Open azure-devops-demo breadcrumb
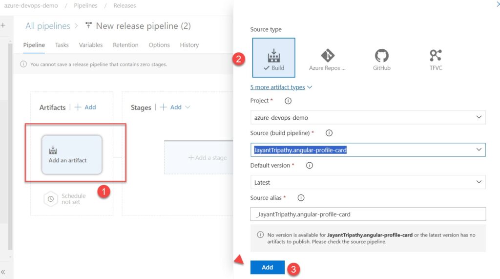Screen dimensions: 500x279 click(31, 6)
